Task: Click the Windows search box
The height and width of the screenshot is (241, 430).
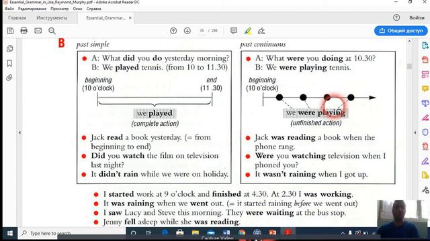Action: pos(73,233)
